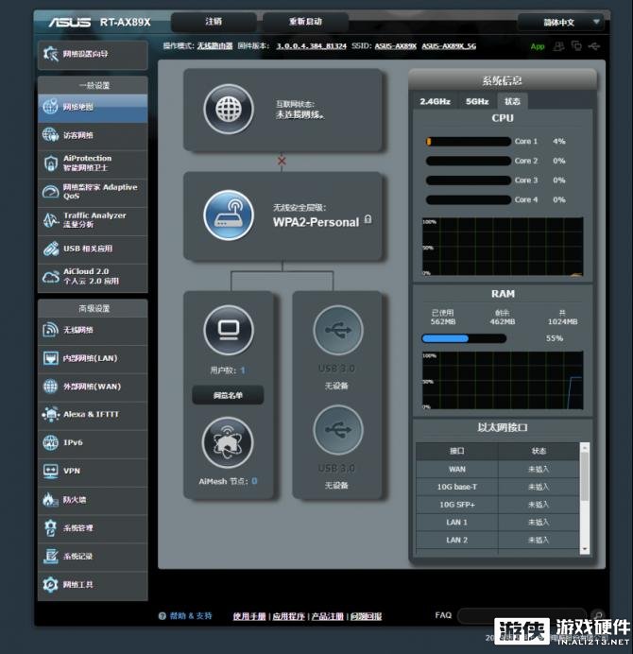633x654 pixels.
Task: Click the network clients status icon in header
Action: (558, 46)
